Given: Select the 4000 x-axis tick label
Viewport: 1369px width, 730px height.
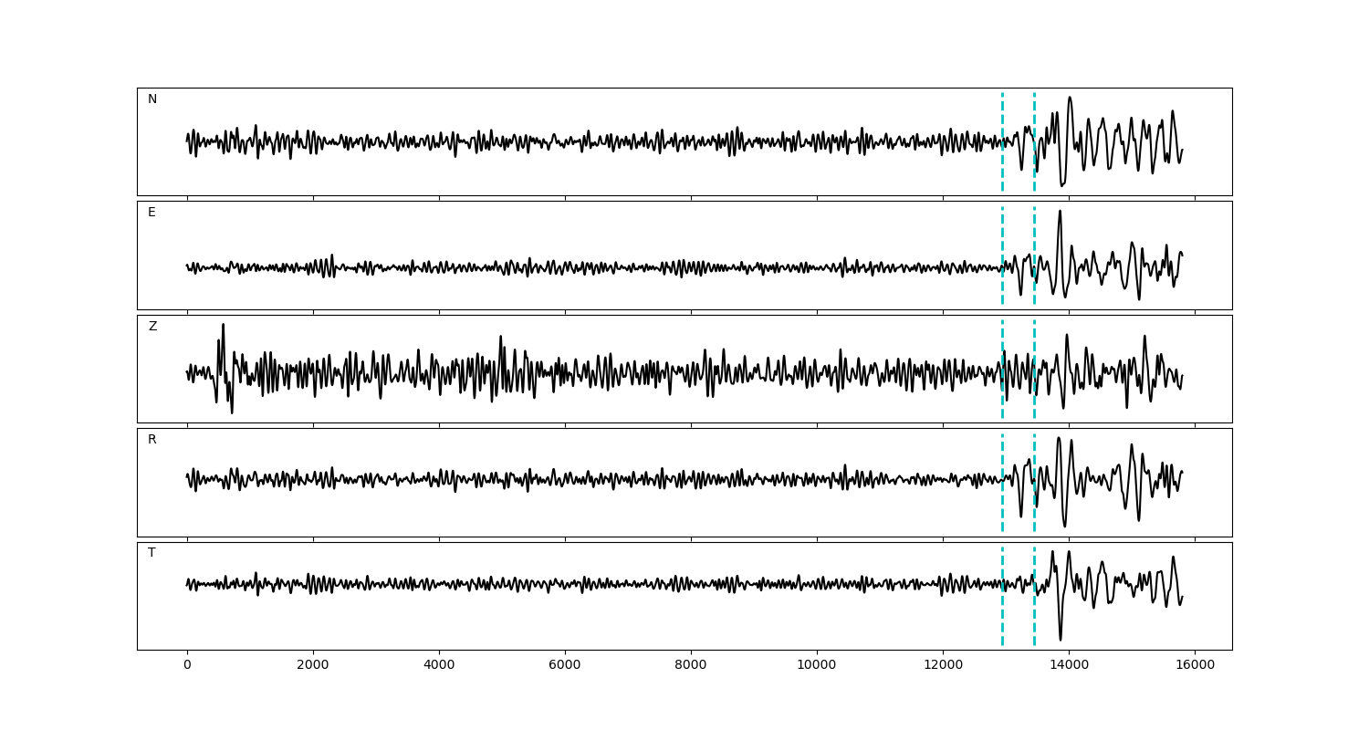Looking at the screenshot, I should click(439, 665).
